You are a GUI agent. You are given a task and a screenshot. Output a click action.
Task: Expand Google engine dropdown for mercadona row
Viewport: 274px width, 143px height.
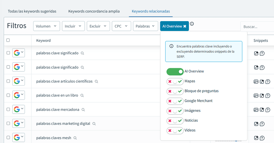[x=18, y=109]
